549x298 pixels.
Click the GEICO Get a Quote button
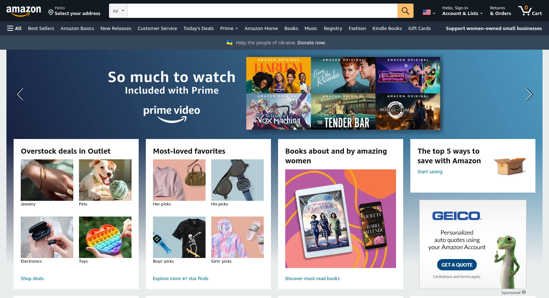coord(457,265)
